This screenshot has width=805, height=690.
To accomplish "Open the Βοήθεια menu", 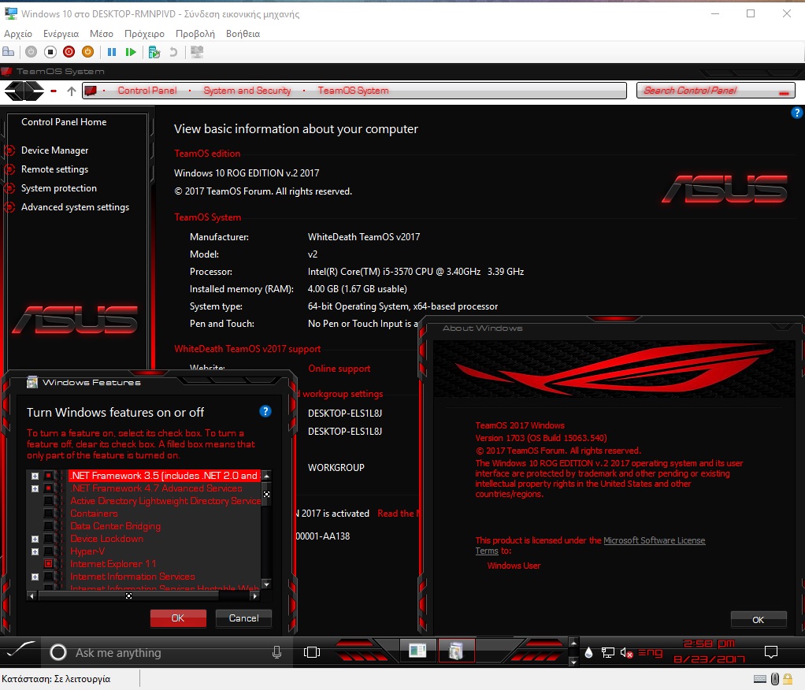I will click(243, 34).
